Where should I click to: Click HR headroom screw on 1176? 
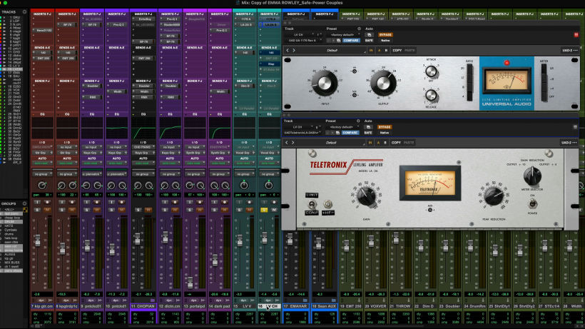pyautogui.click(x=355, y=71)
